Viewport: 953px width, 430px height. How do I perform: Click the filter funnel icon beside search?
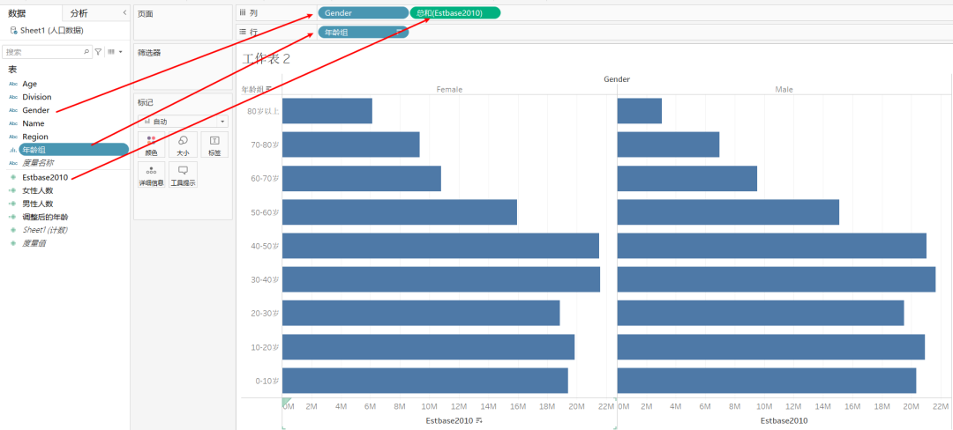[98, 52]
